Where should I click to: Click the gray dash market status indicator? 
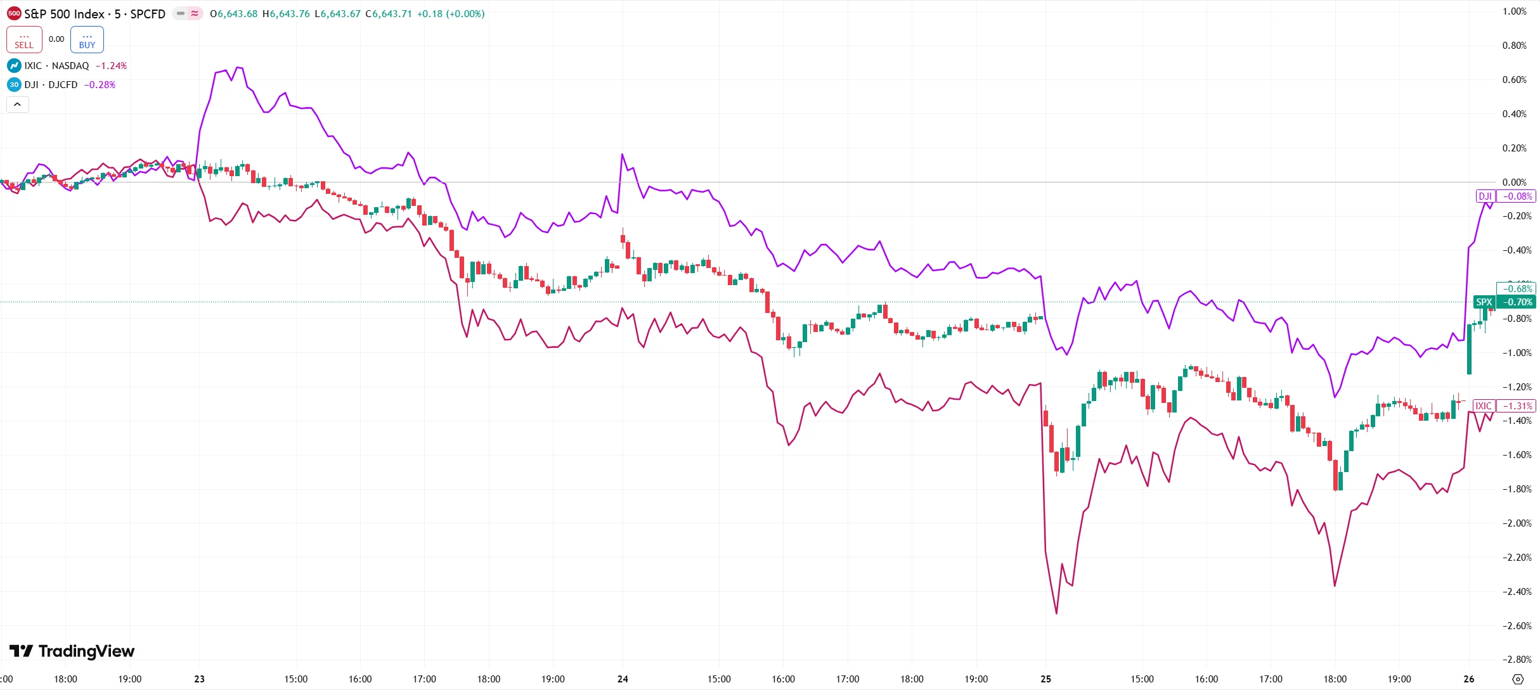click(181, 13)
